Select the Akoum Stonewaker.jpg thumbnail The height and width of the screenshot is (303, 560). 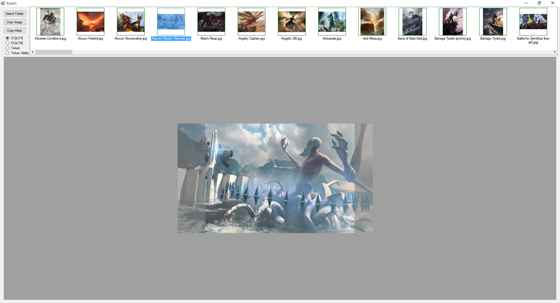click(131, 22)
